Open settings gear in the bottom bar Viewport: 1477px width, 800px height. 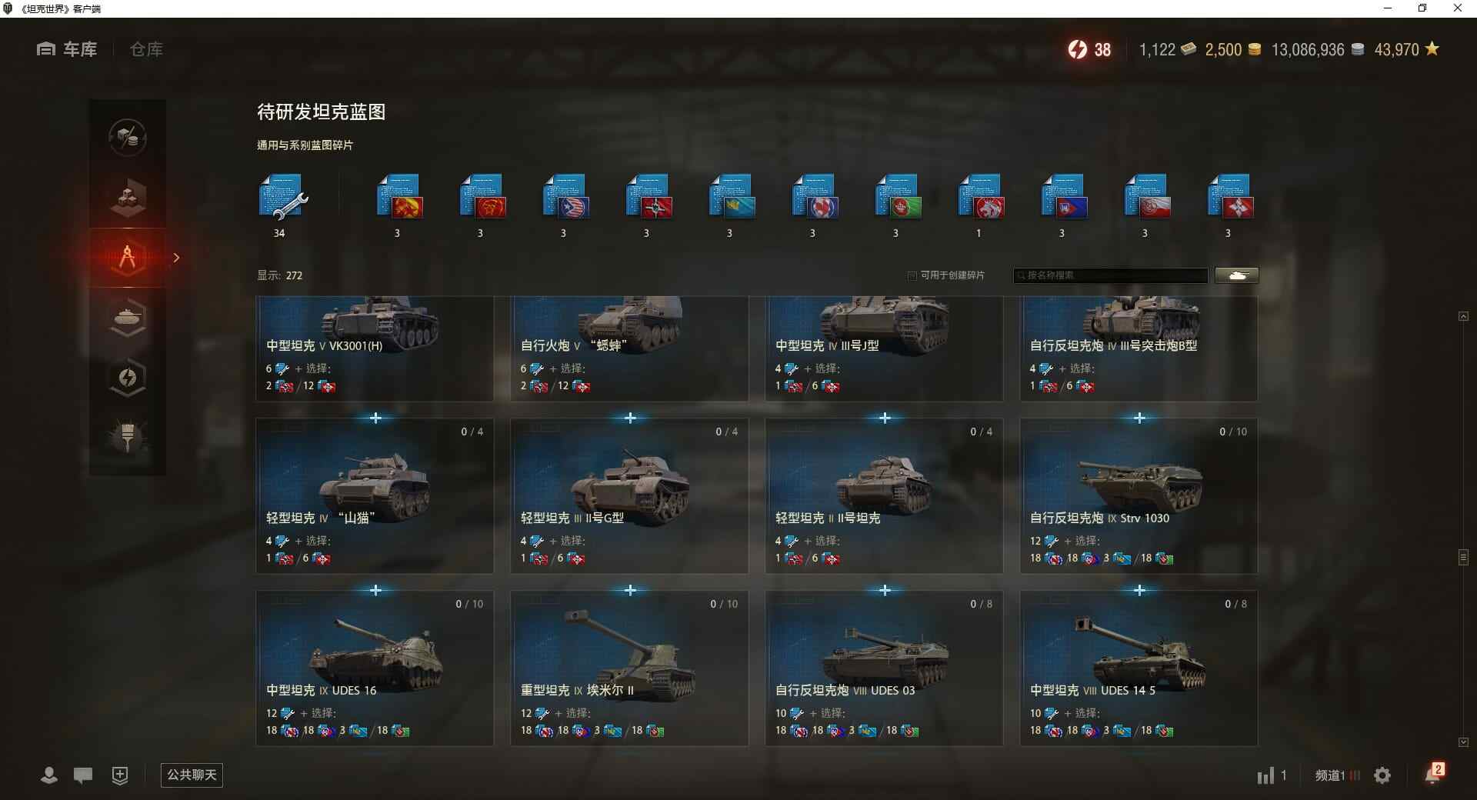(x=1382, y=775)
